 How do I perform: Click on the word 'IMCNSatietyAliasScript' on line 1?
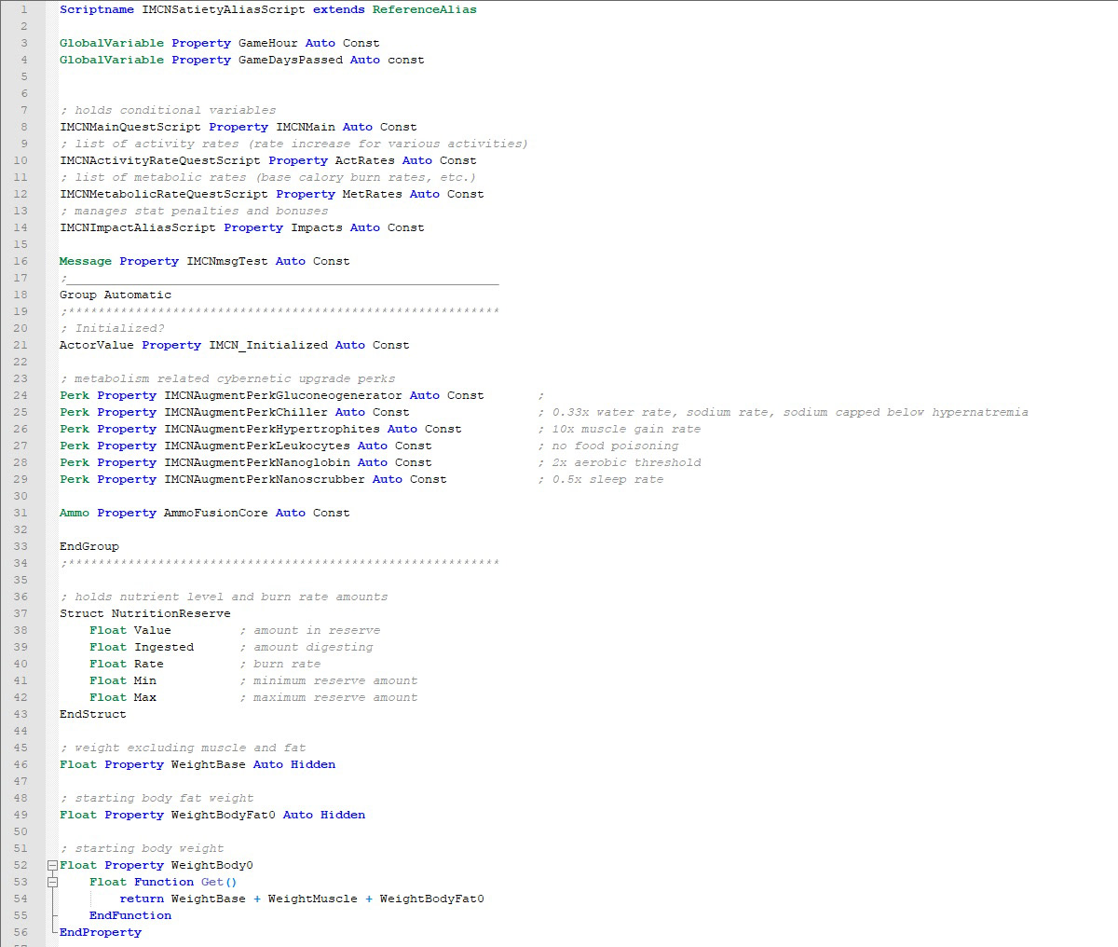[224, 9]
